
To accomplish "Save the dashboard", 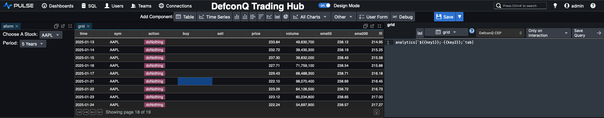I will pyautogui.click(x=445, y=17).
